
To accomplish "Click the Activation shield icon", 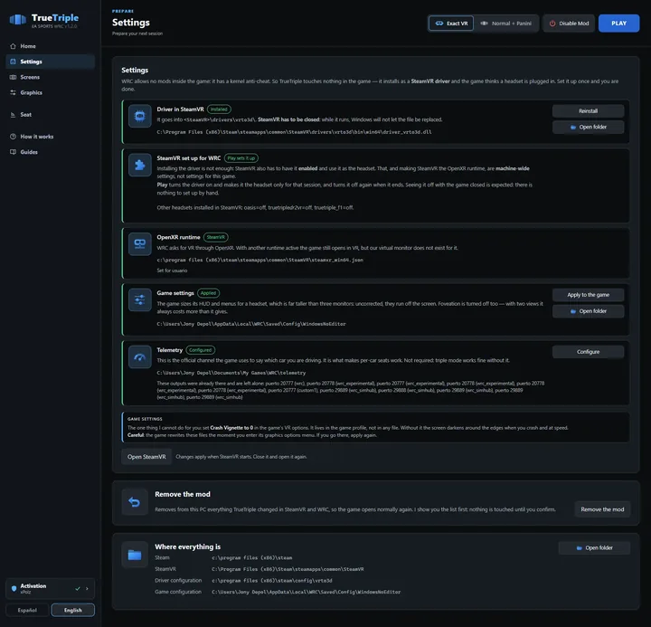I will 14,588.
